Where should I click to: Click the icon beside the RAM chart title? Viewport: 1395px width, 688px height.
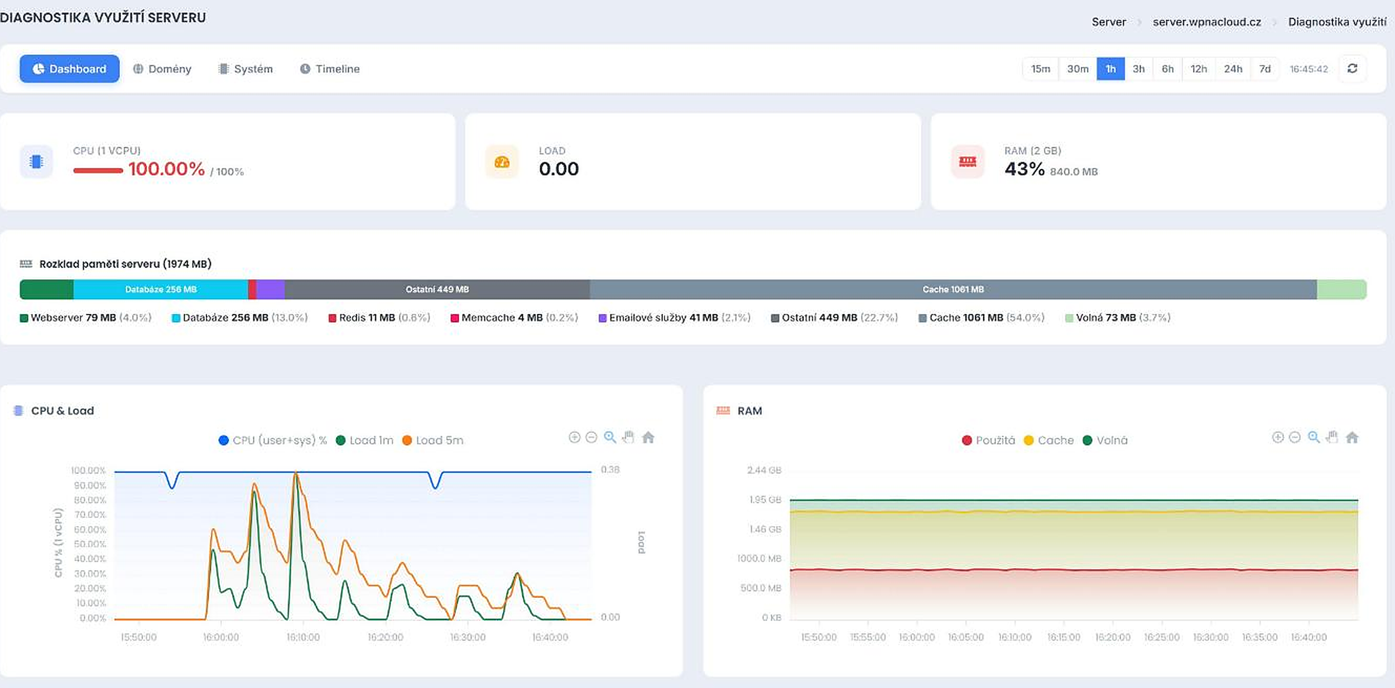[x=723, y=411]
